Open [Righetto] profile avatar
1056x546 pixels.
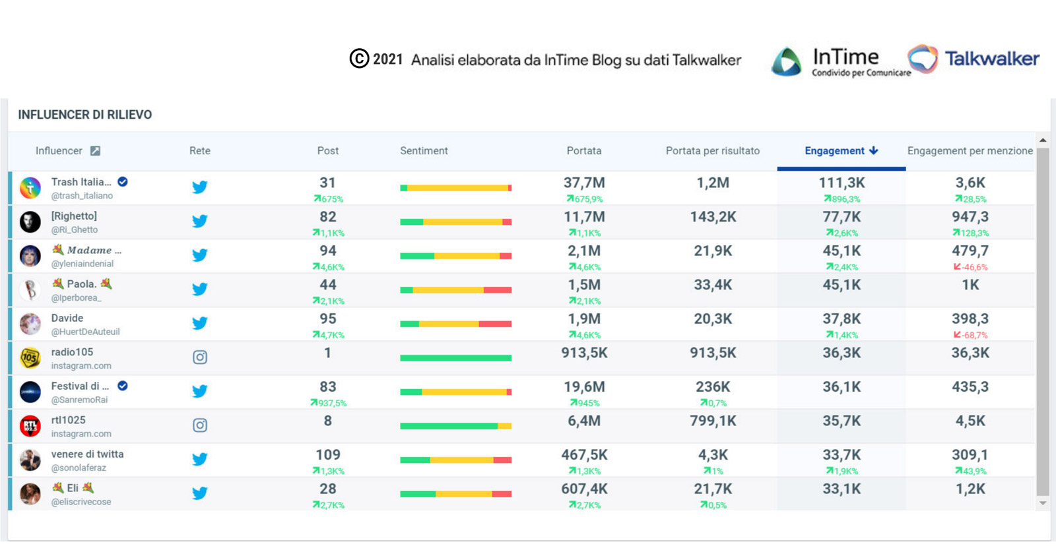tap(30, 222)
